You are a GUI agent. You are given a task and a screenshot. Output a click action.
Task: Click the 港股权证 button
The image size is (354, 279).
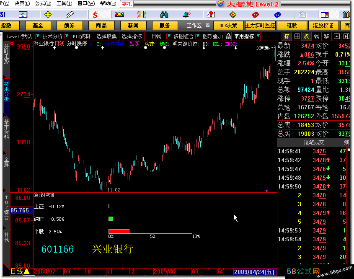[x=323, y=26]
